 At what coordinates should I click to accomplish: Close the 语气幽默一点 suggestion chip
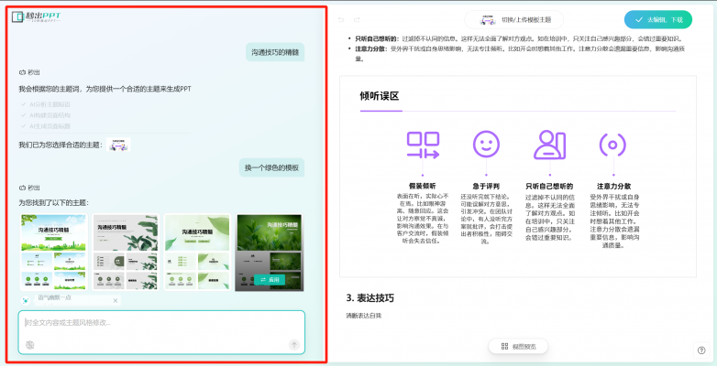(x=115, y=300)
